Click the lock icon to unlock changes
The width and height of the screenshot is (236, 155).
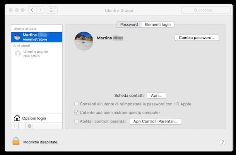click(x=16, y=141)
